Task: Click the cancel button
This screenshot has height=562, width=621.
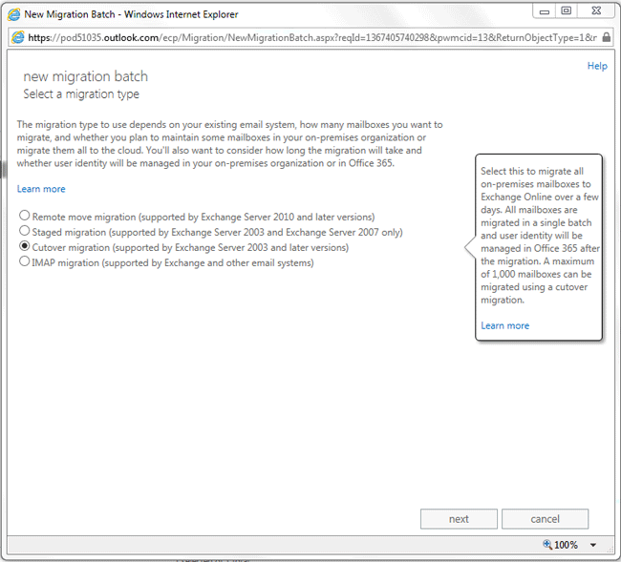Action: tap(545, 519)
